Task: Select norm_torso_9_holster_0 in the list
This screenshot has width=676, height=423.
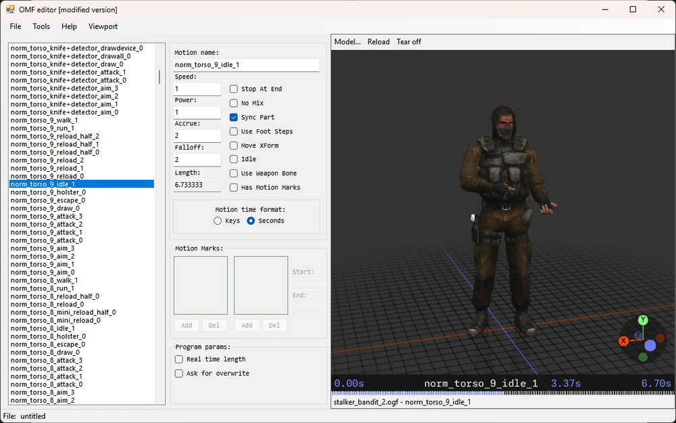Action: click(82, 192)
